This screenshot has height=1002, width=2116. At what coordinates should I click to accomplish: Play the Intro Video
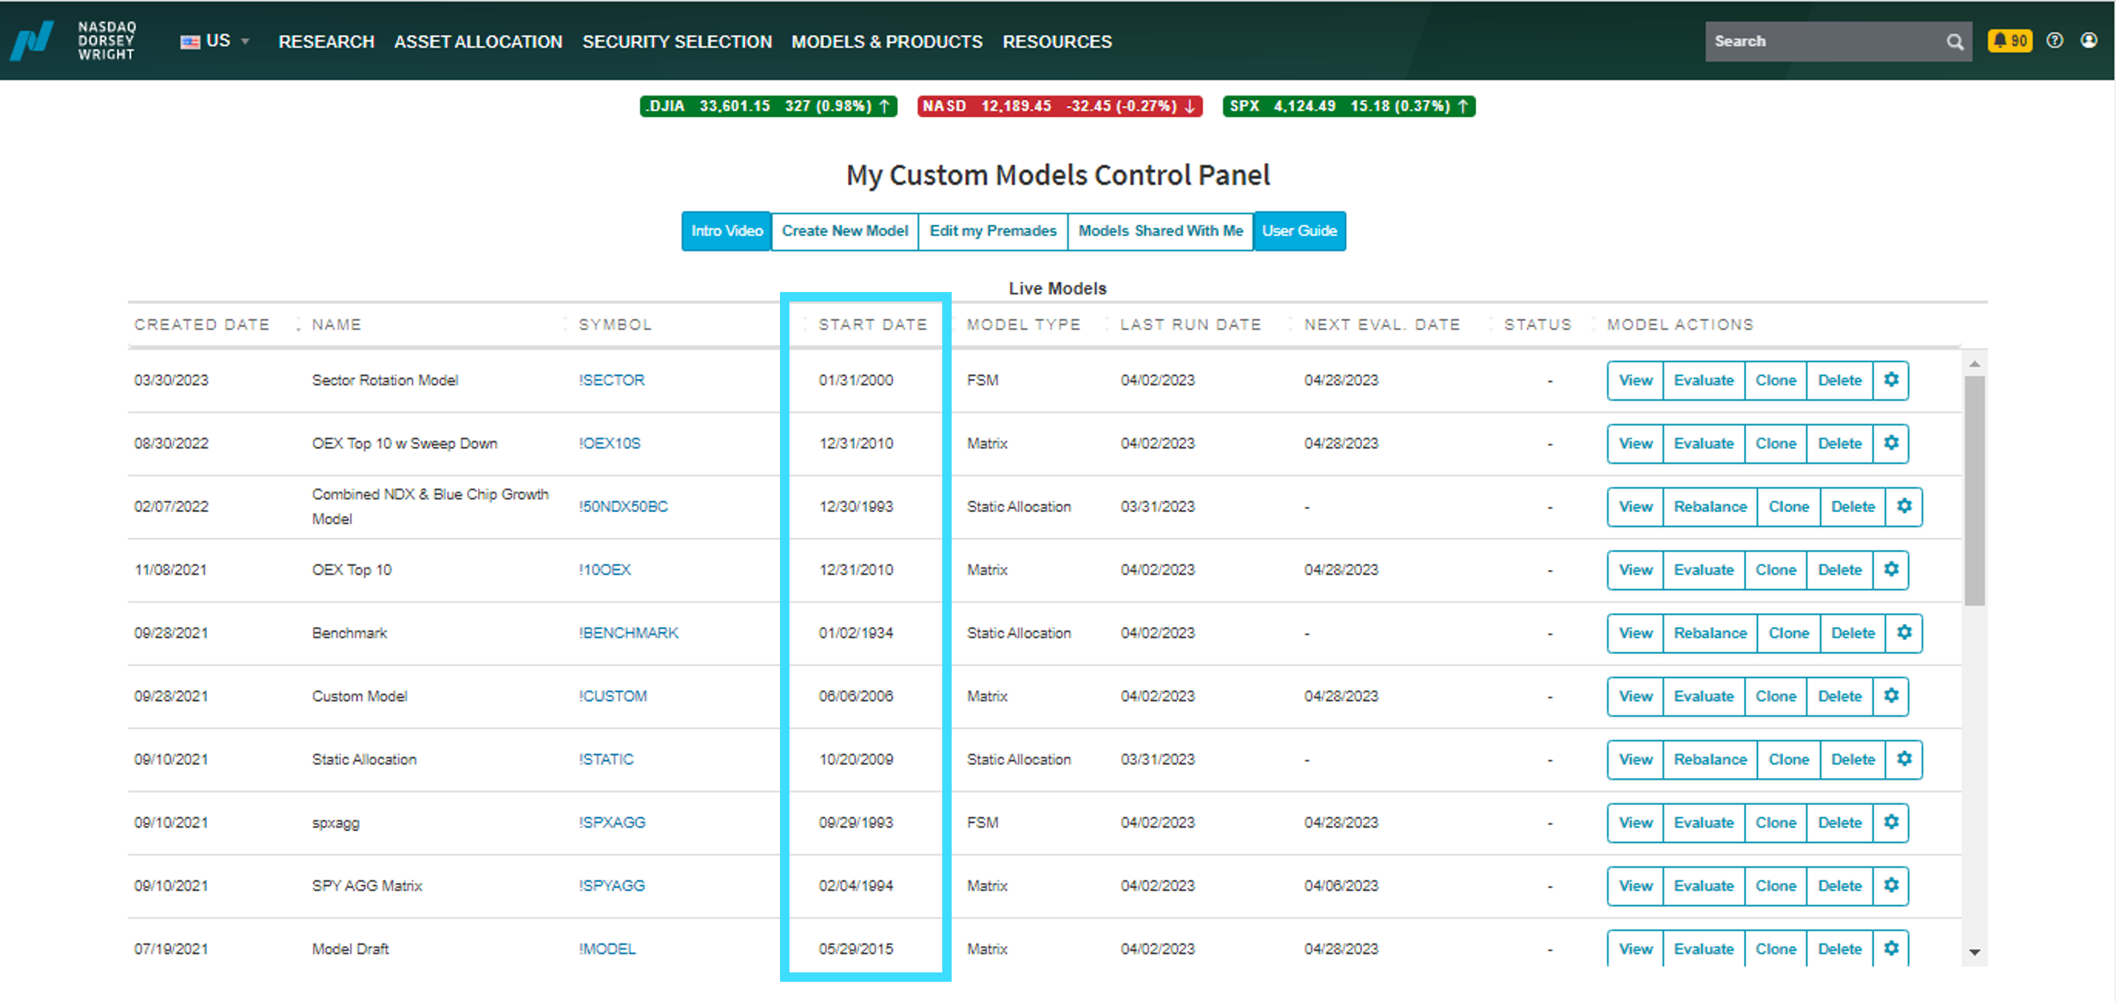(x=726, y=231)
